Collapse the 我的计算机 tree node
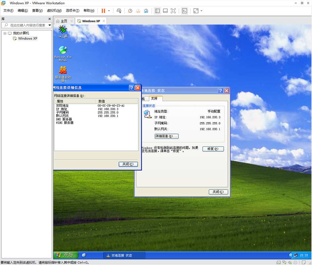 pos(5,33)
